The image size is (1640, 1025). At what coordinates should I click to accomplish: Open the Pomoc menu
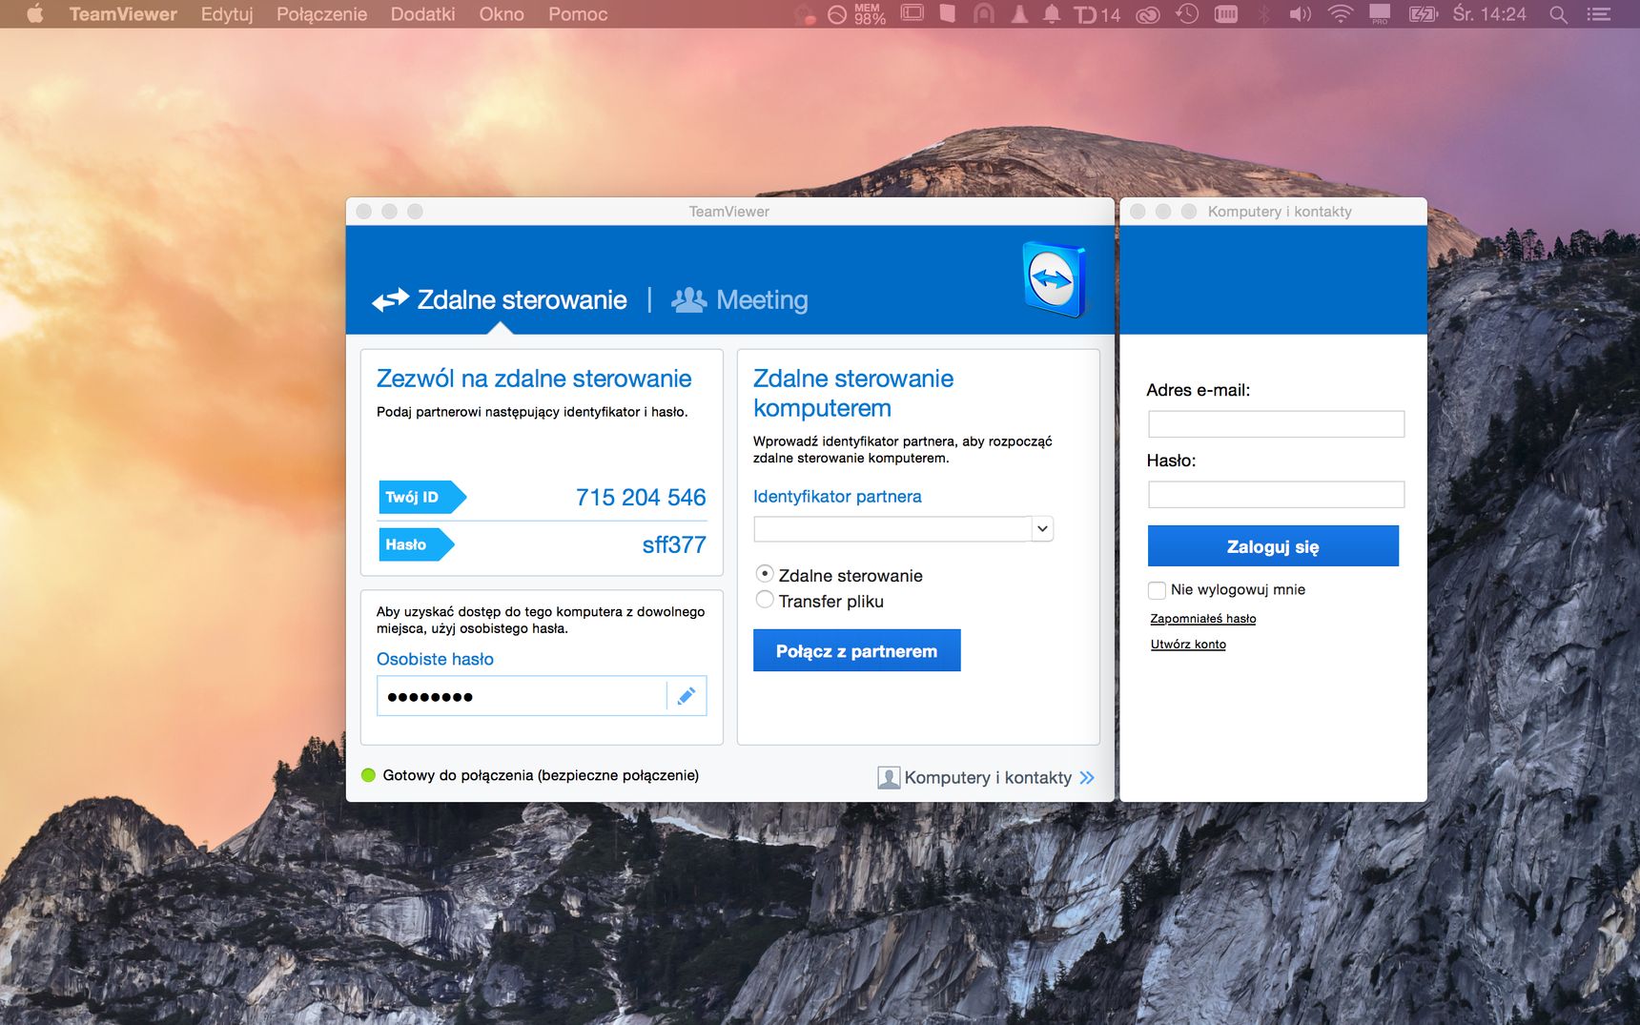tap(578, 14)
